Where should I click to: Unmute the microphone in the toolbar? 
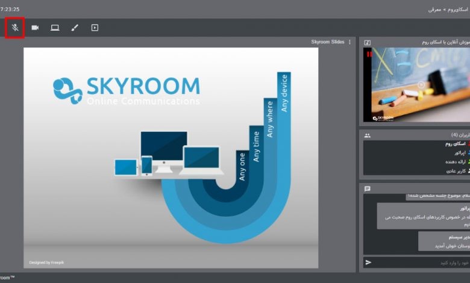[15, 28]
